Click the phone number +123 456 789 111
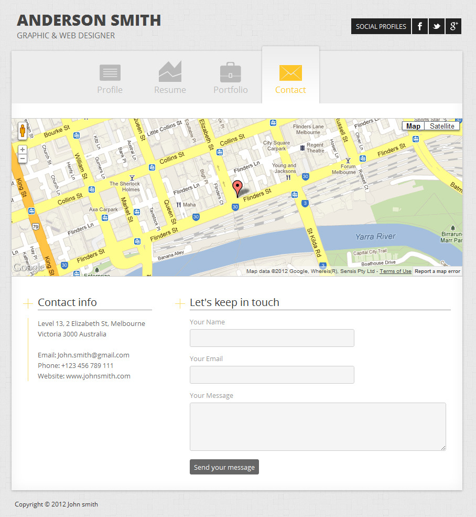The height and width of the screenshot is (517, 476). click(88, 366)
